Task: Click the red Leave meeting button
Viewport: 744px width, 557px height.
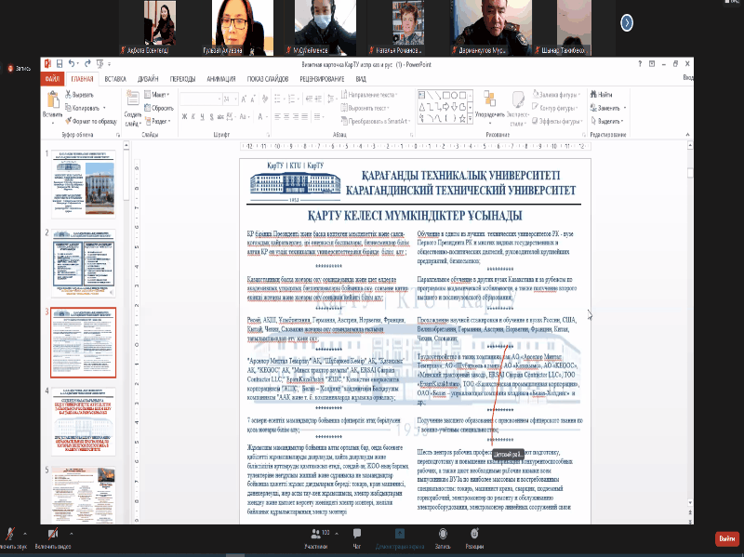Action: click(726, 538)
